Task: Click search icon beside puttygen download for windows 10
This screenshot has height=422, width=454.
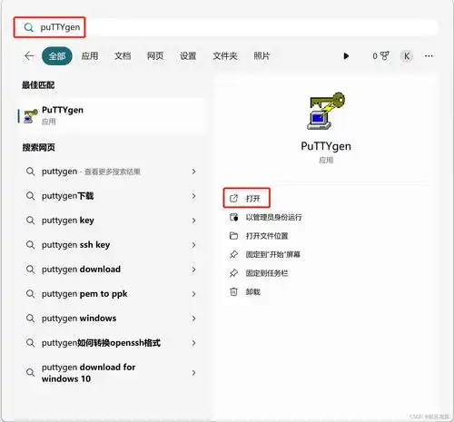Action: pos(30,373)
